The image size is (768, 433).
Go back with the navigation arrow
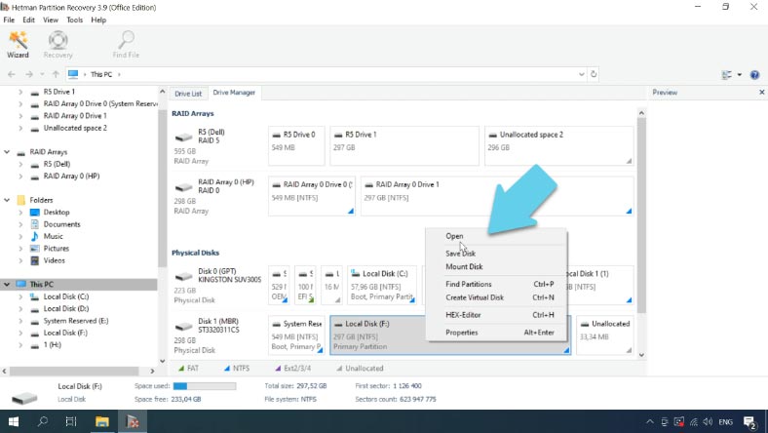pos(12,74)
